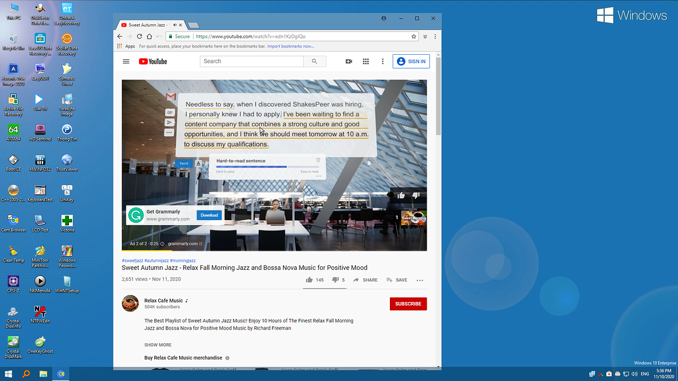Go to YouTube home via logo
The width and height of the screenshot is (678, 381).
(x=153, y=62)
